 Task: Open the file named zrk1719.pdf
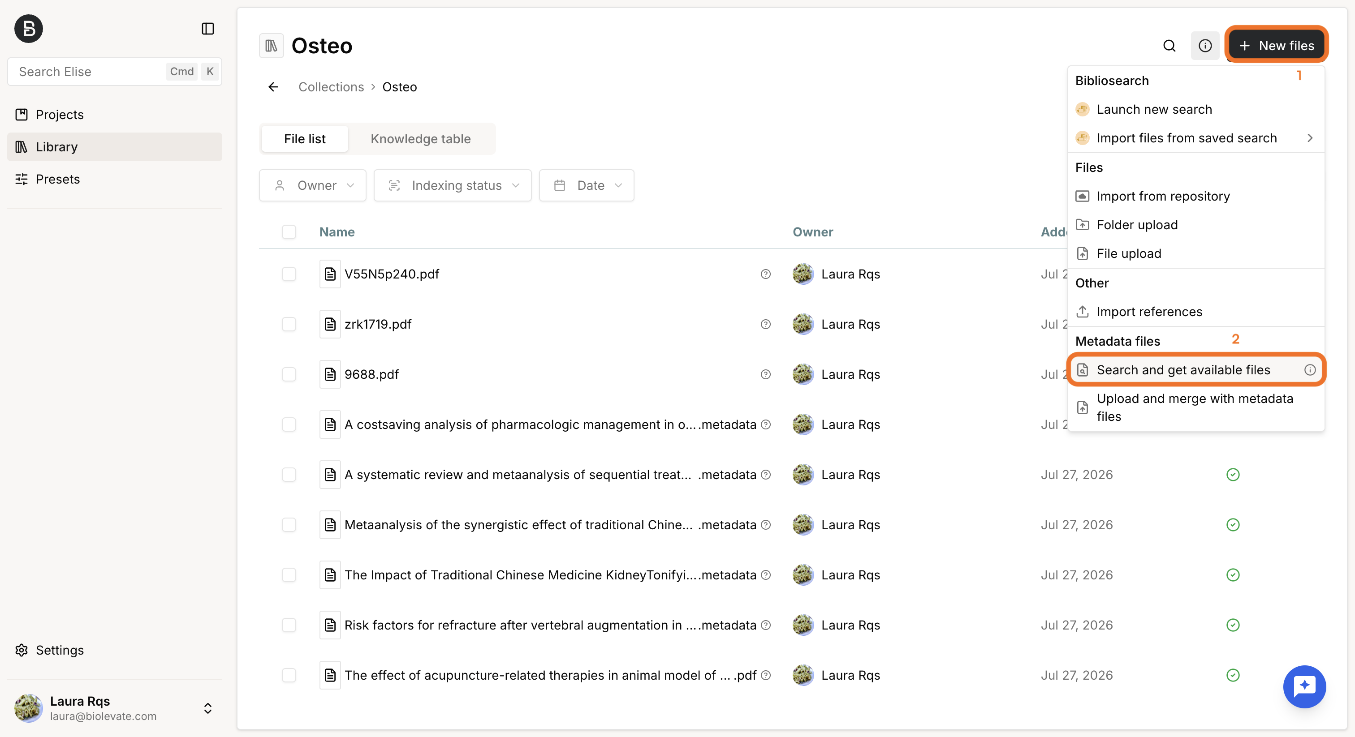378,324
